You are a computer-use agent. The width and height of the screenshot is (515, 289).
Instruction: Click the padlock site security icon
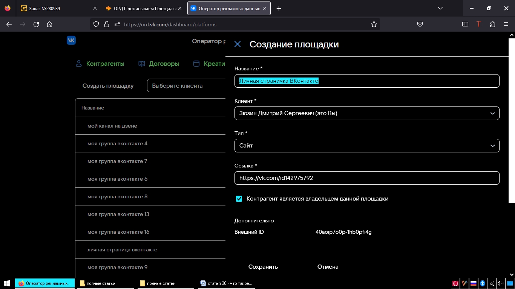click(107, 24)
